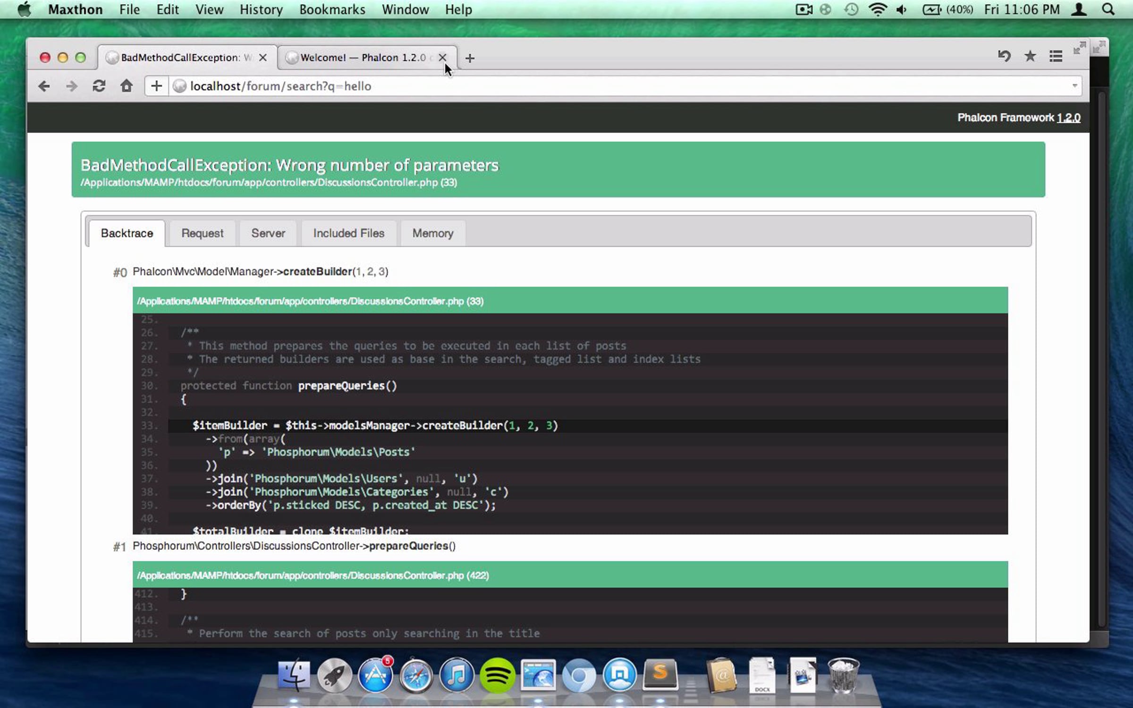Image resolution: width=1133 pixels, height=708 pixels.
Task: Open the Maxthon list menu icon
Action: (x=1056, y=56)
